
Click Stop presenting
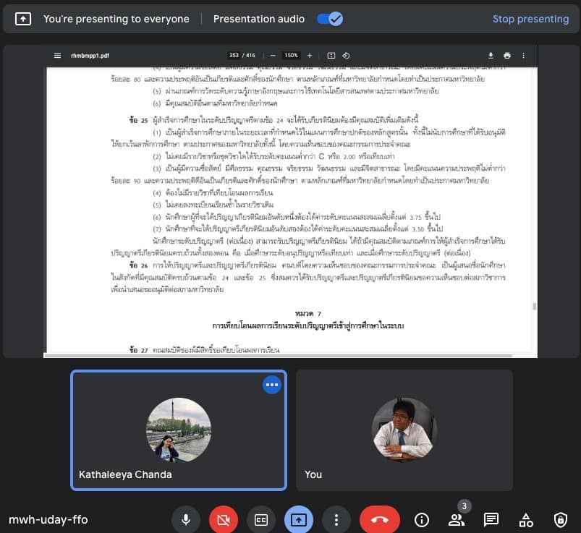tap(530, 19)
